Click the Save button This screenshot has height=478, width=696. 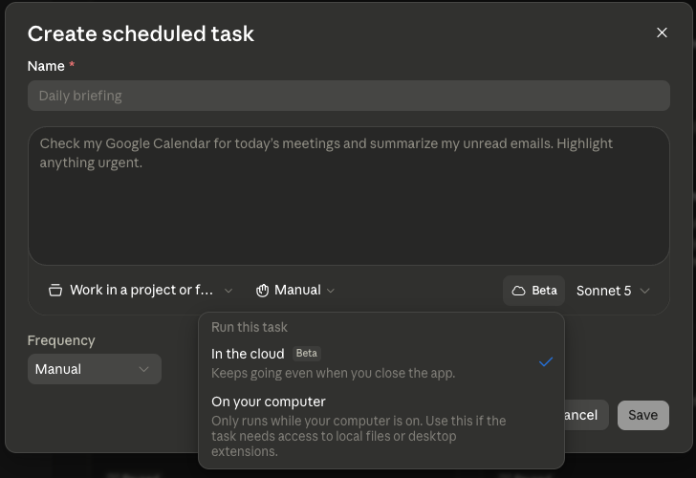tap(642, 415)
